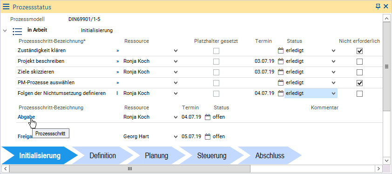Viewport: 392px width, 174px height.
Task: Open Status dropdown for Ziele skizzieren
Action: click(333, 72)
